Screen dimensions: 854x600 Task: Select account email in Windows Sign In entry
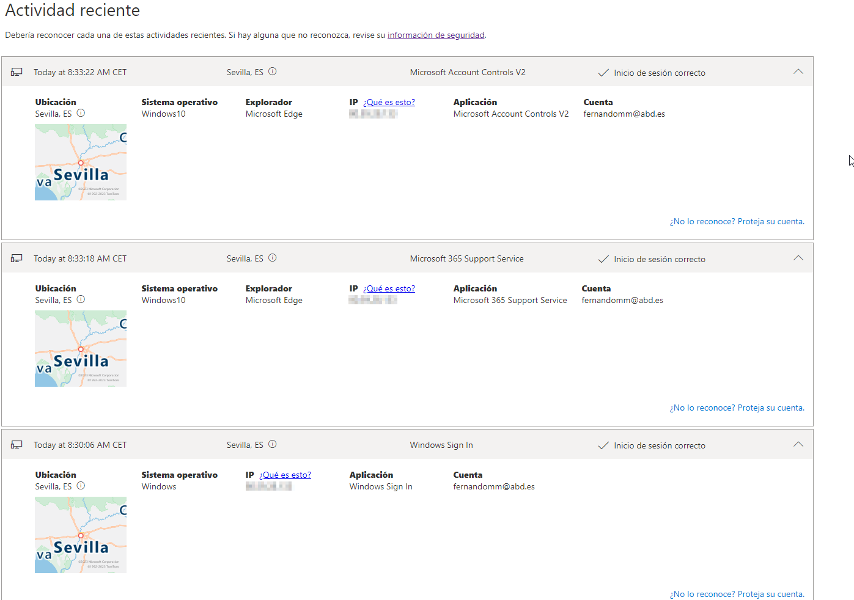click(x=494, y=486)
